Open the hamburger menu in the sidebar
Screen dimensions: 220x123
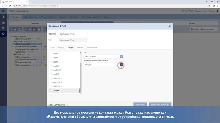[x=3, y=11]
